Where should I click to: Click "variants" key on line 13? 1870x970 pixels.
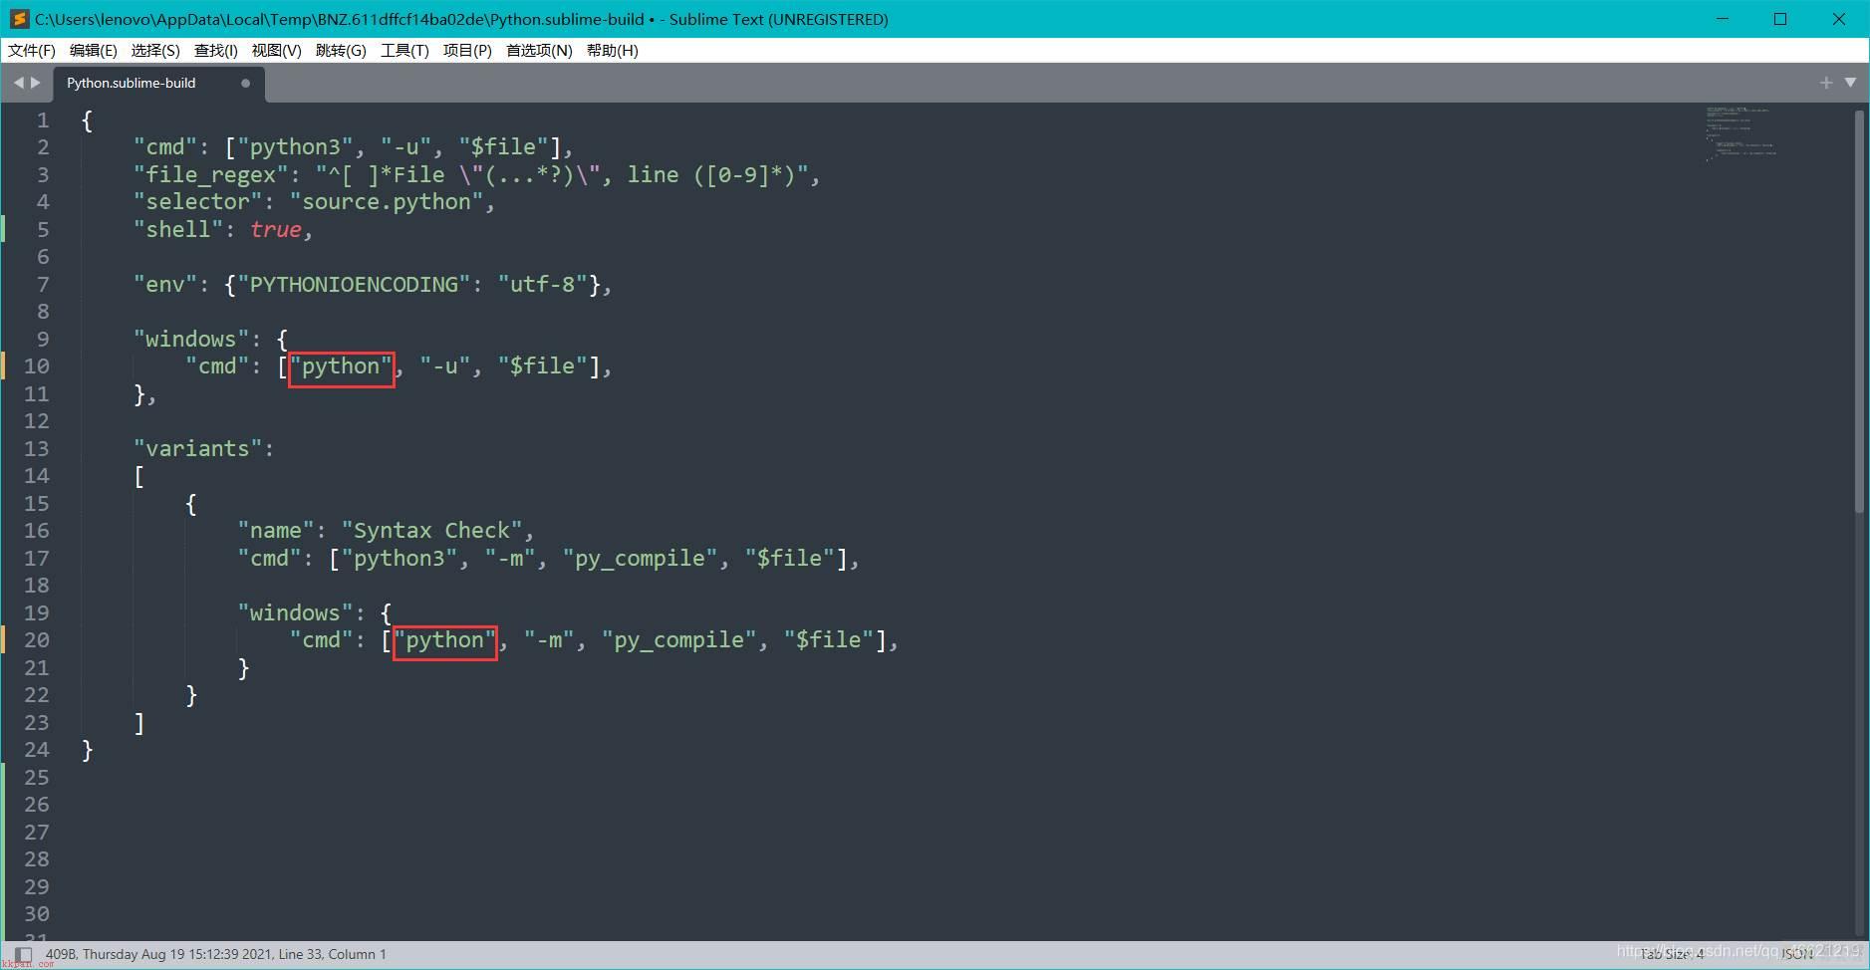click(x=198, y=449)
